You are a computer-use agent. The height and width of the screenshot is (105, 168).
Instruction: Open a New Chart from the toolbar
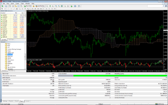pos(2,6)
